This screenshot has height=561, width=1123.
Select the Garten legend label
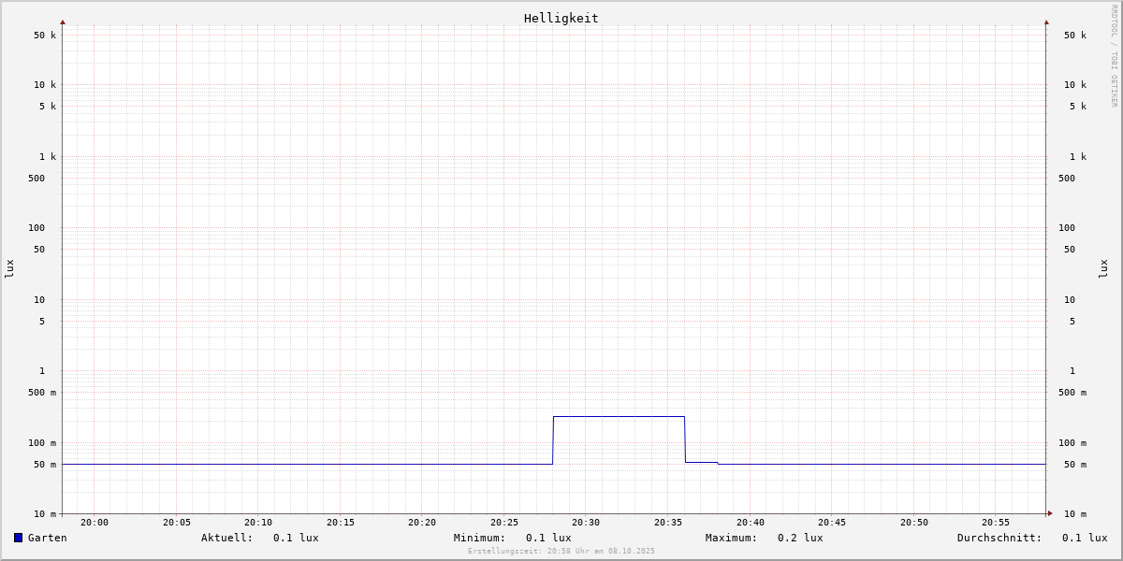click(x=48, y=538)
